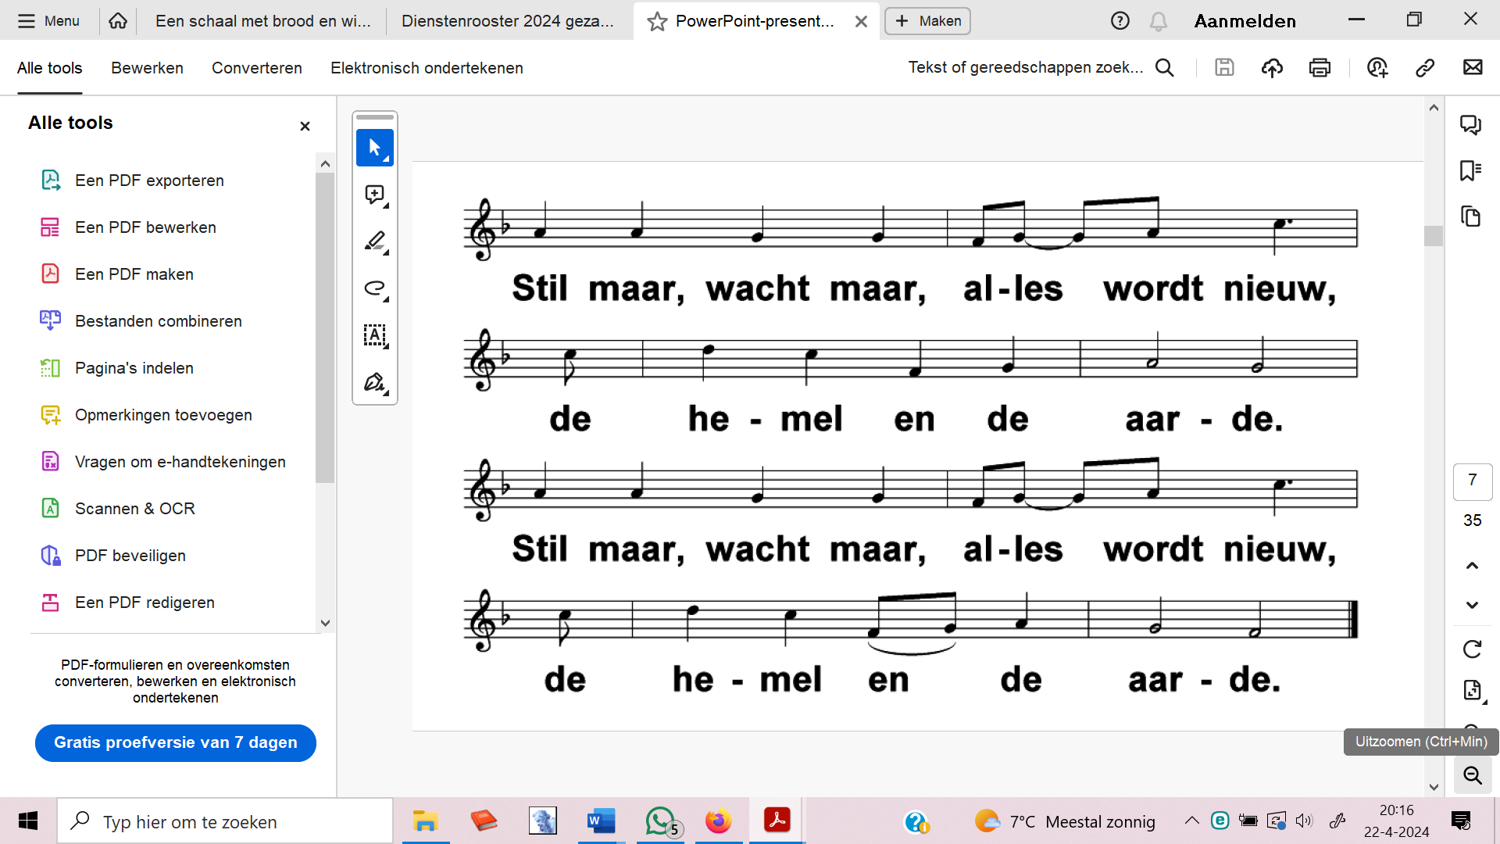This screenshot has height=844, width=1500.
Task: Select the text box tool
Action: (x=375, y=335)
